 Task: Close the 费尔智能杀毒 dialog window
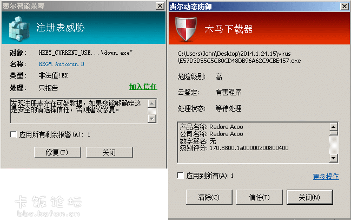161,5
